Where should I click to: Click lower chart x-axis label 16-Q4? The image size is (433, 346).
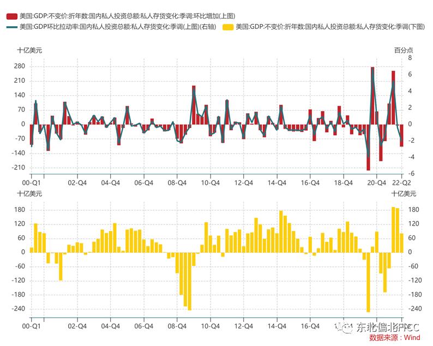point(310,326)
